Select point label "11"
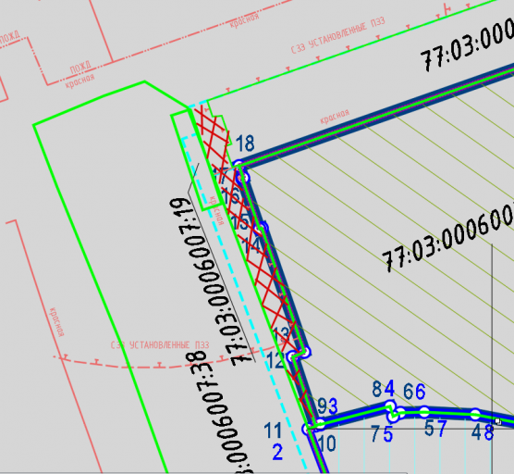Image resolution: width=514 pixels, height=474 pixels. click(273, 430)
